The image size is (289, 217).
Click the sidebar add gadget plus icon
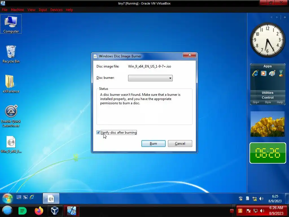tap(285, 17)
